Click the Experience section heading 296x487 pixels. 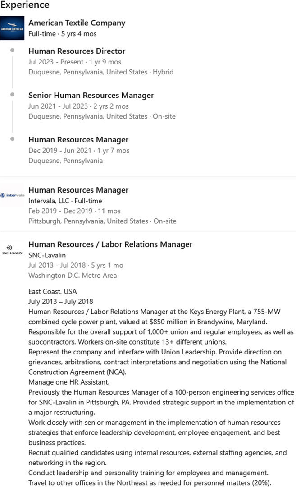click(x=25, y=5)
